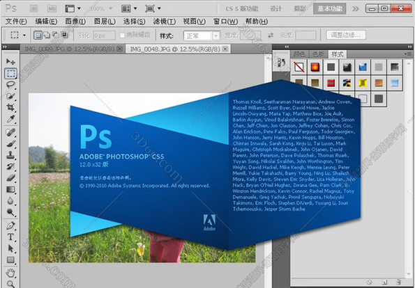The height and width of the screenshot is (288, 415).
Task: Click delete style trash icon in panel
Action: pos(398,282)
